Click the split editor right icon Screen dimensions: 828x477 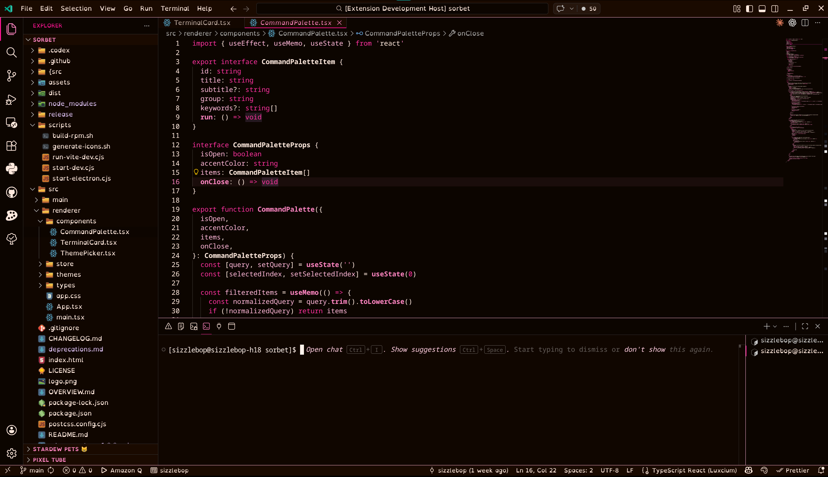tap(805, 23)
